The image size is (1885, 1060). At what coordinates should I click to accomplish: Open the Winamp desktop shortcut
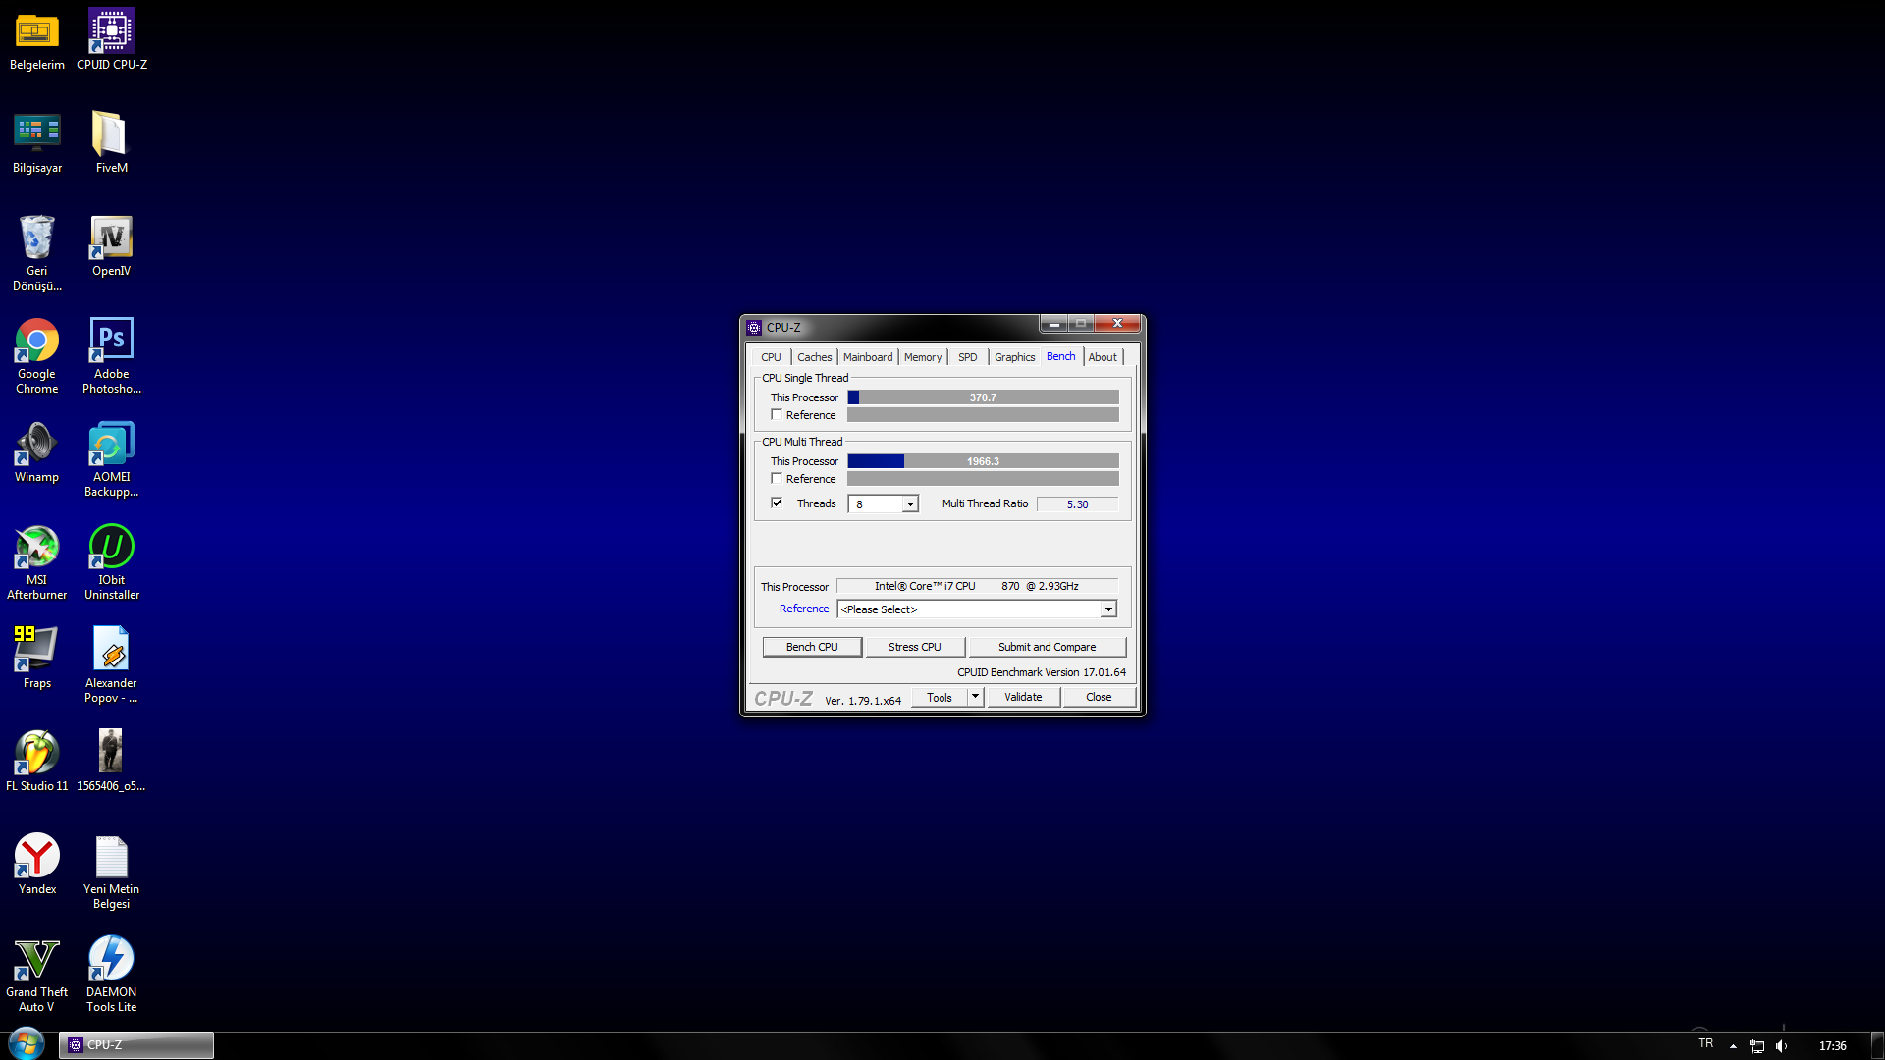tap(36, 453)
